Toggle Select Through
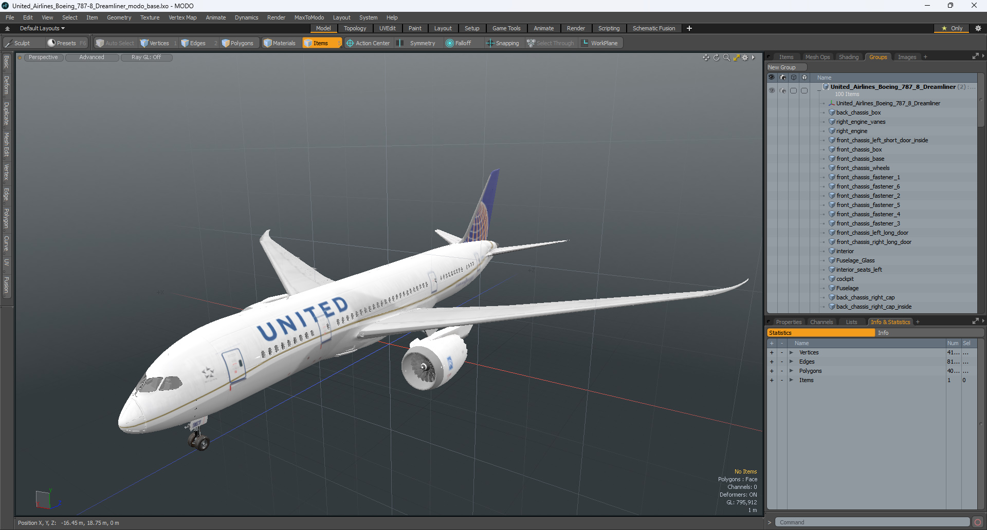 [550, 43]
